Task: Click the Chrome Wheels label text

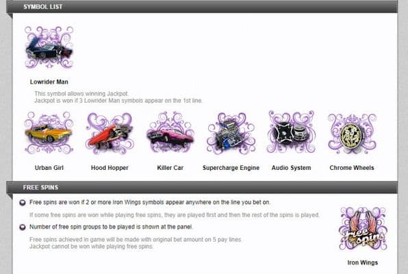Action: [x=352, y=168]
